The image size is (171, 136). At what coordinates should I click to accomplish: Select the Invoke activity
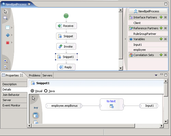(66, 46)
